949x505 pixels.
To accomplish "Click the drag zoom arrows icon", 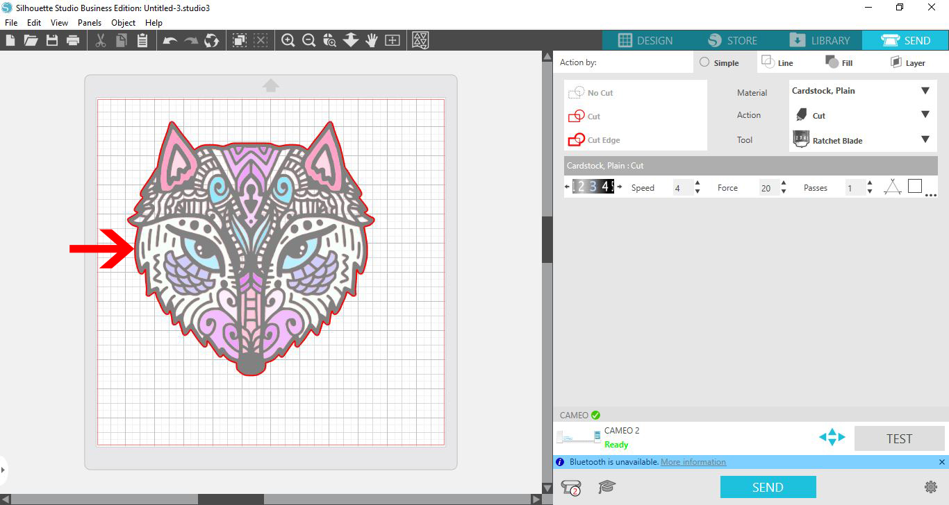I will coord(351,40).
